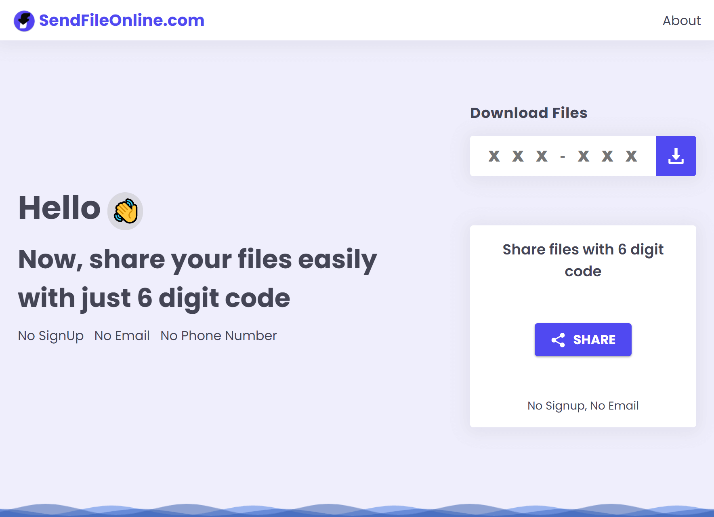Select SendFileOnline.com in the navigation bar
714x517 pixels.
pos(121,20)
